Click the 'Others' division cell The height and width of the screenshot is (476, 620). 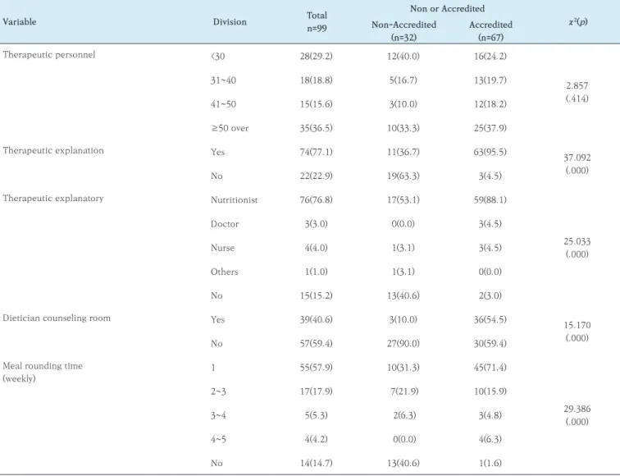(x=224, y=272)
